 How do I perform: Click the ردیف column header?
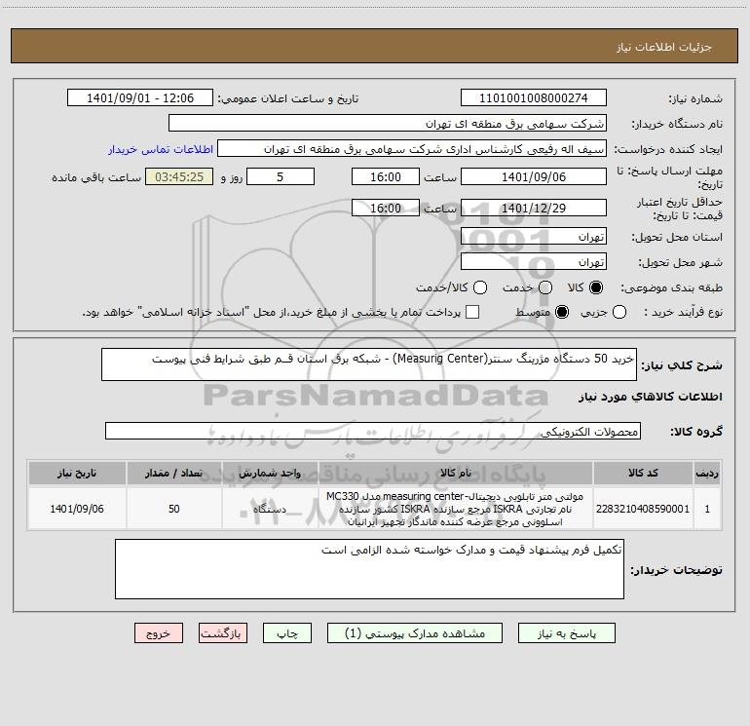click(x=707, y=473)
